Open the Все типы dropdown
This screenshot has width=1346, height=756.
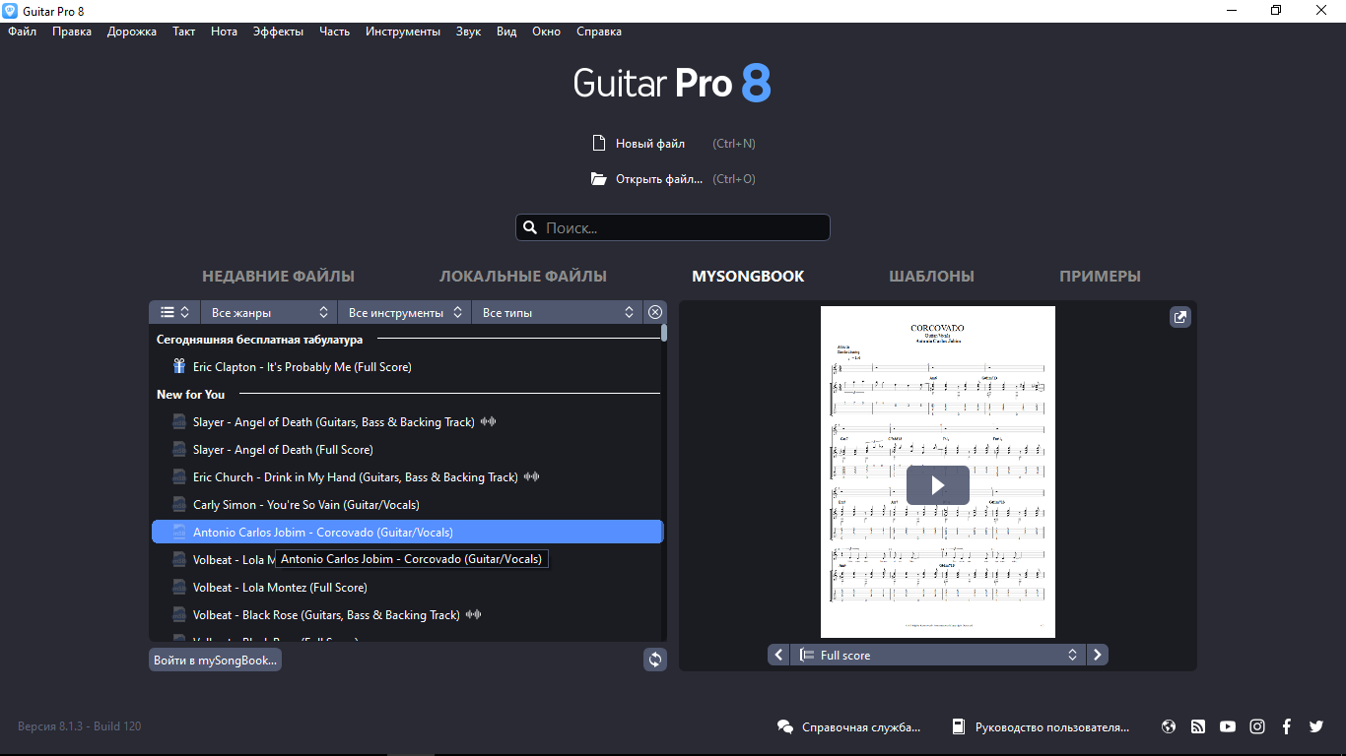coord(557,312)
